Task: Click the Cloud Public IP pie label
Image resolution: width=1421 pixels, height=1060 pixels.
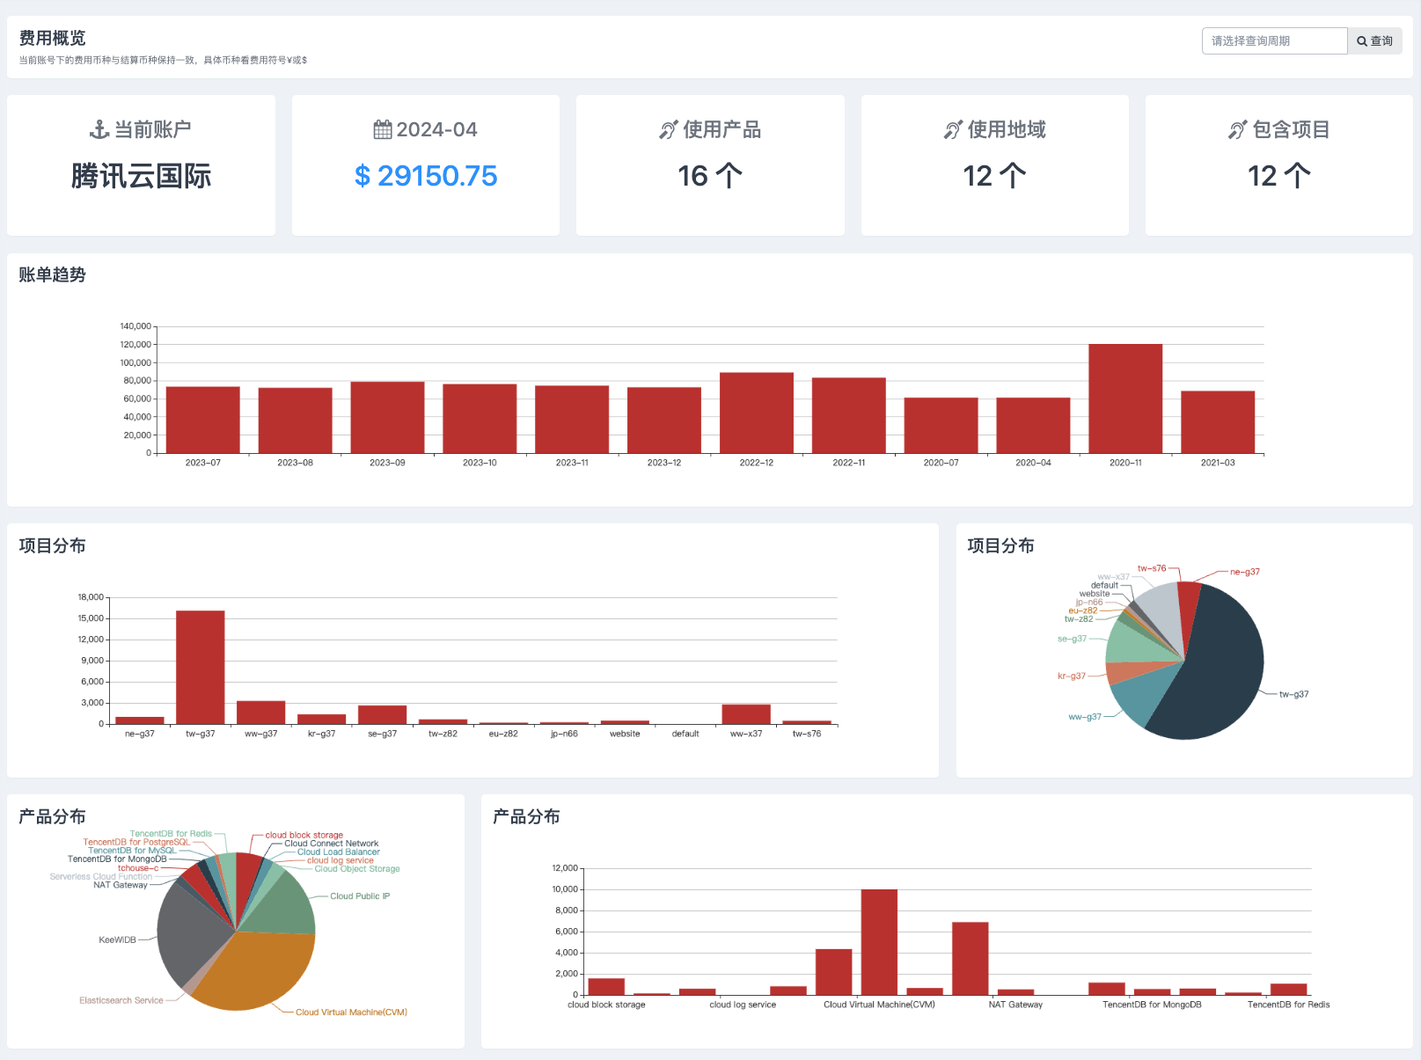Action: 360,896
